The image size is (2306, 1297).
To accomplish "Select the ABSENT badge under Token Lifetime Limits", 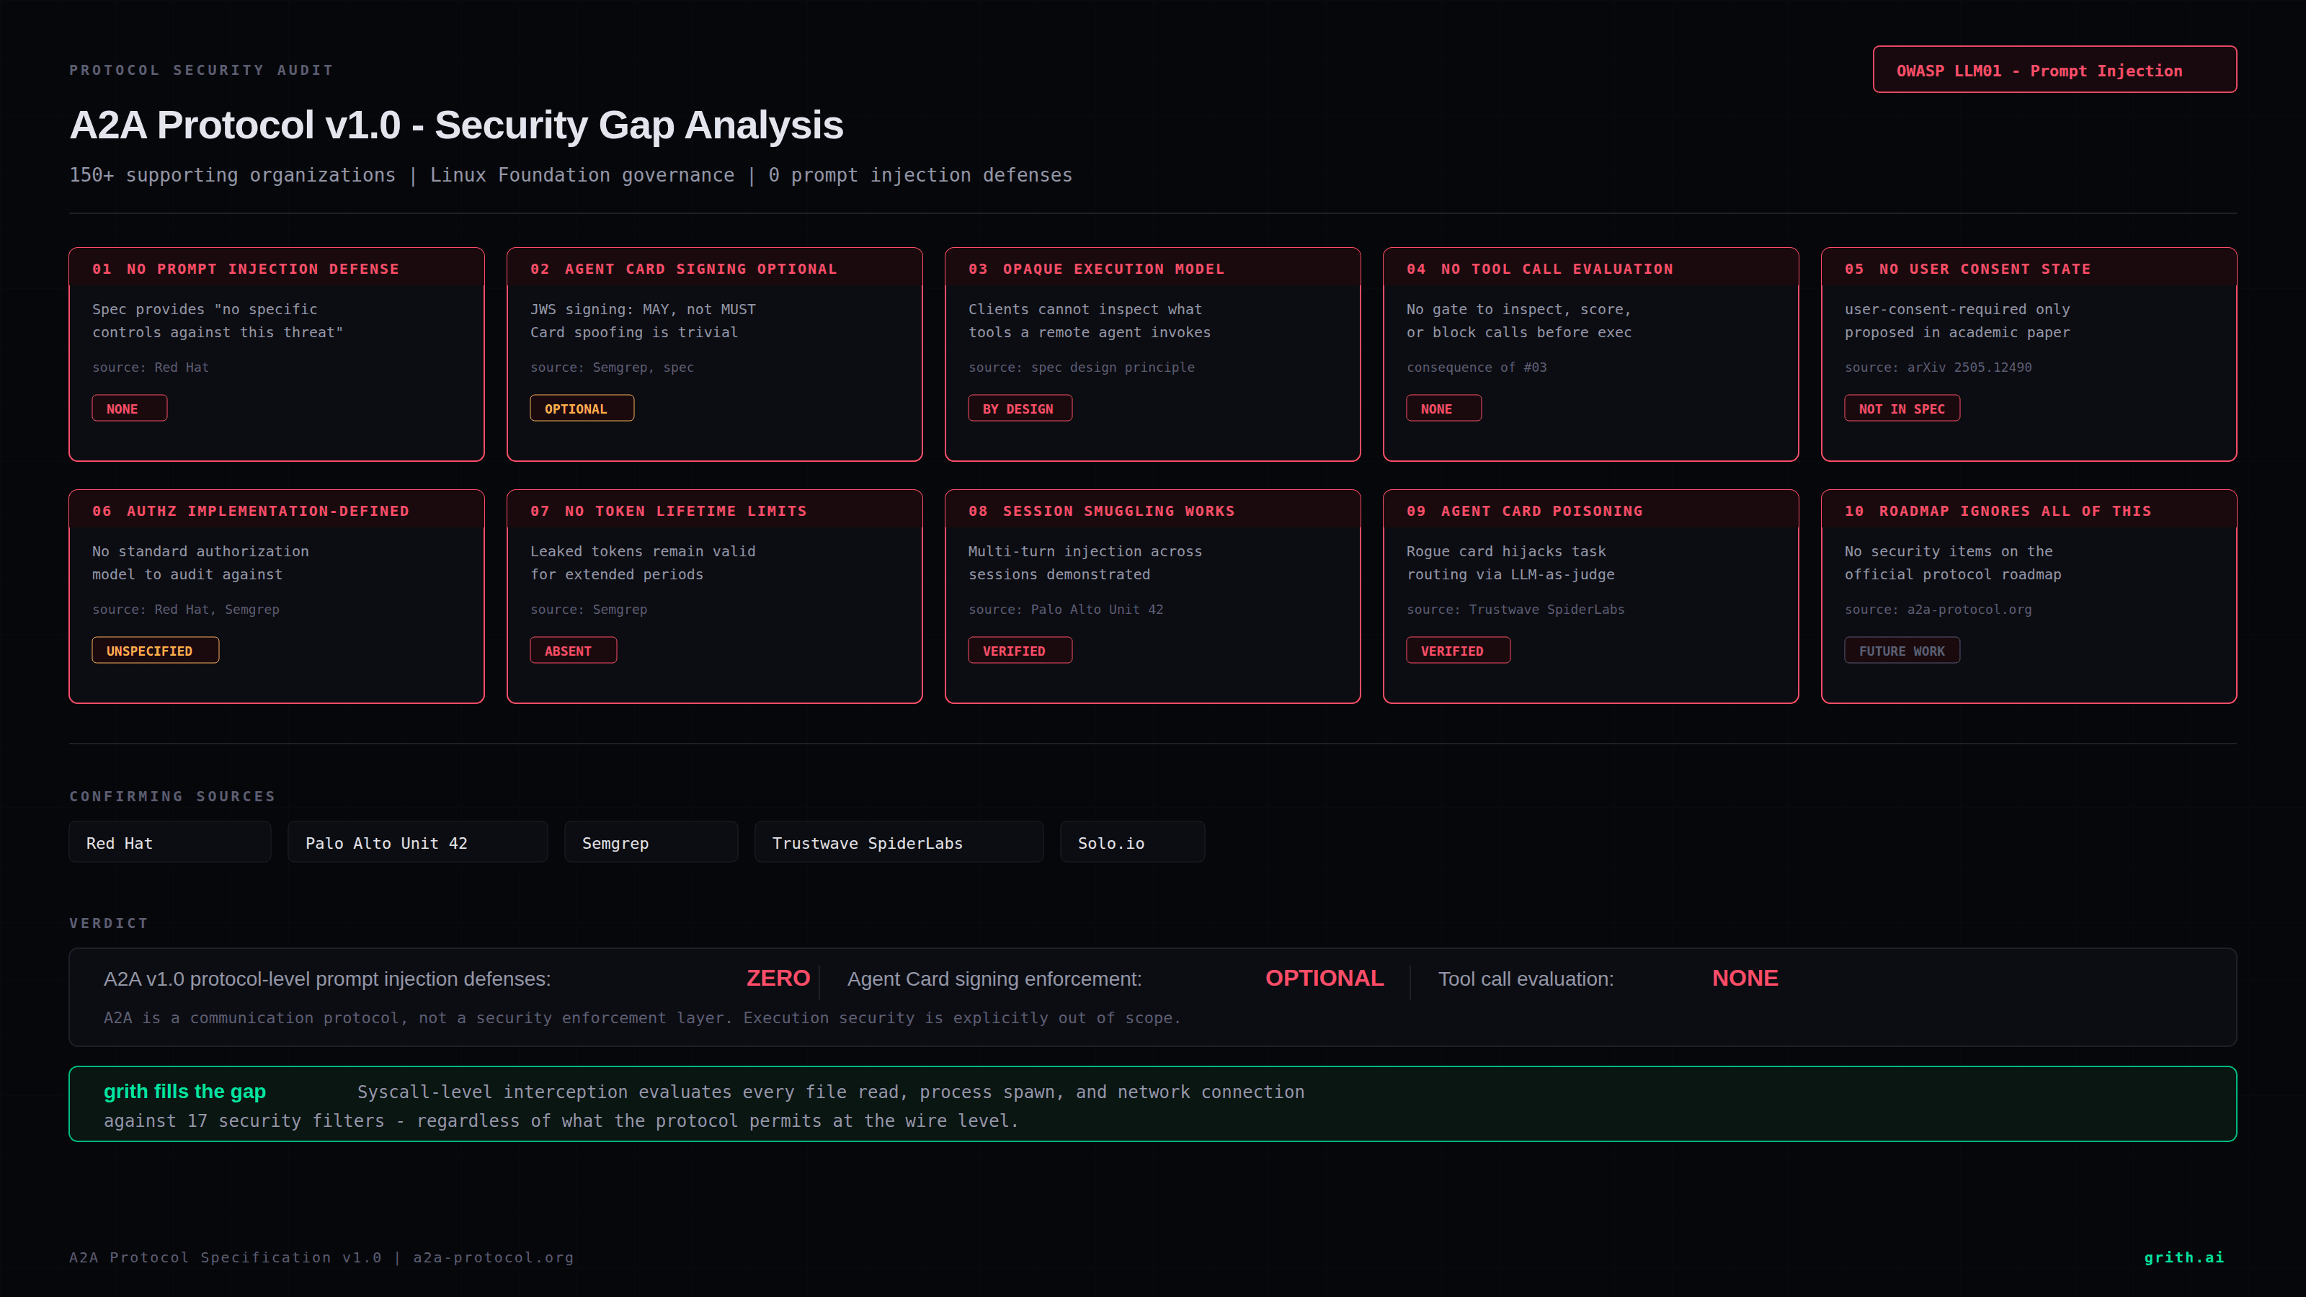I will tap(573, 650).
